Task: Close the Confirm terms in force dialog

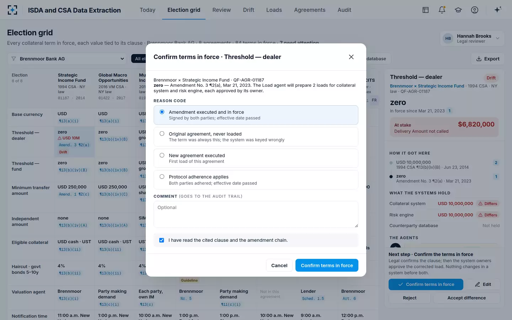Action: [351, 57]
